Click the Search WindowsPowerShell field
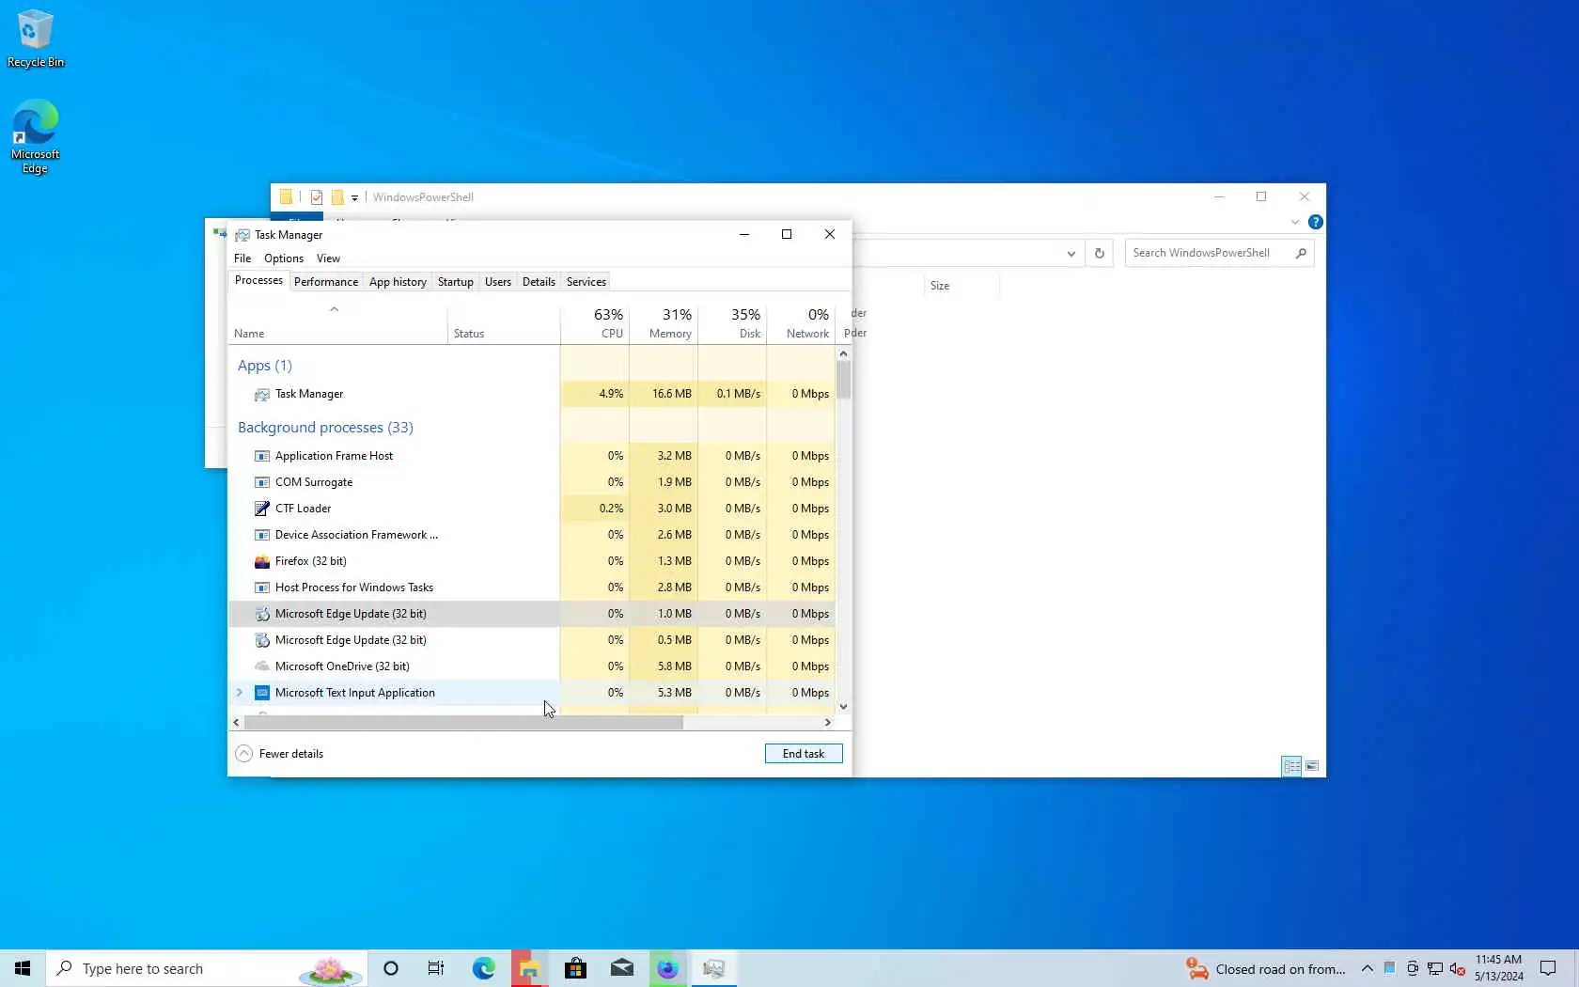The image size is (1579, 987). click(x=1220, y=253)
